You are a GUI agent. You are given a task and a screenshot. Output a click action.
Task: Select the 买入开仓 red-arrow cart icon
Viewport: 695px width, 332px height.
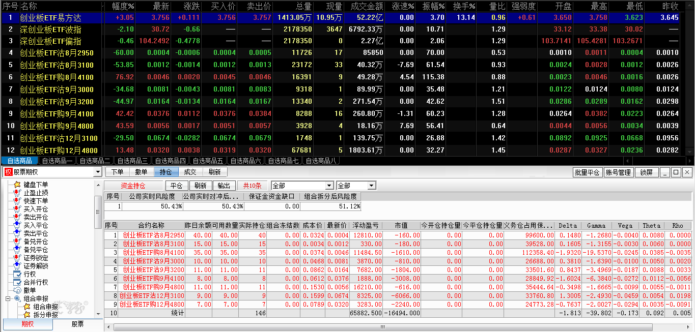(x=17, y=209)
